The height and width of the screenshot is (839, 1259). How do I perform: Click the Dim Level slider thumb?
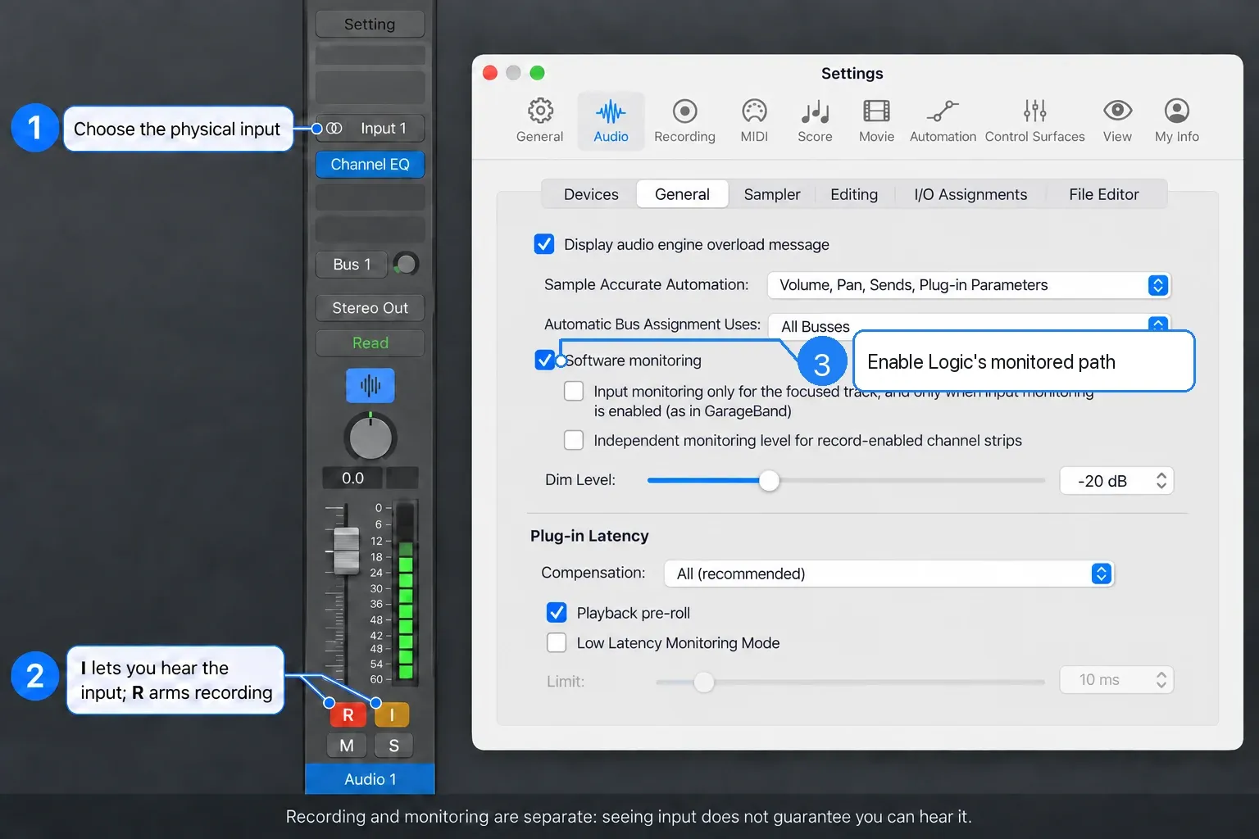coord(769,481)
